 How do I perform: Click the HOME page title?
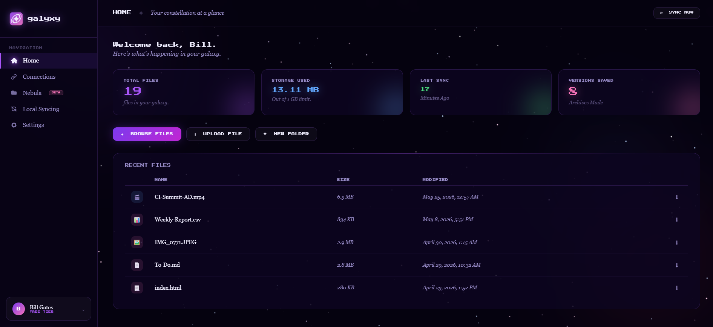pyautogui.click(x=122, y=12)
